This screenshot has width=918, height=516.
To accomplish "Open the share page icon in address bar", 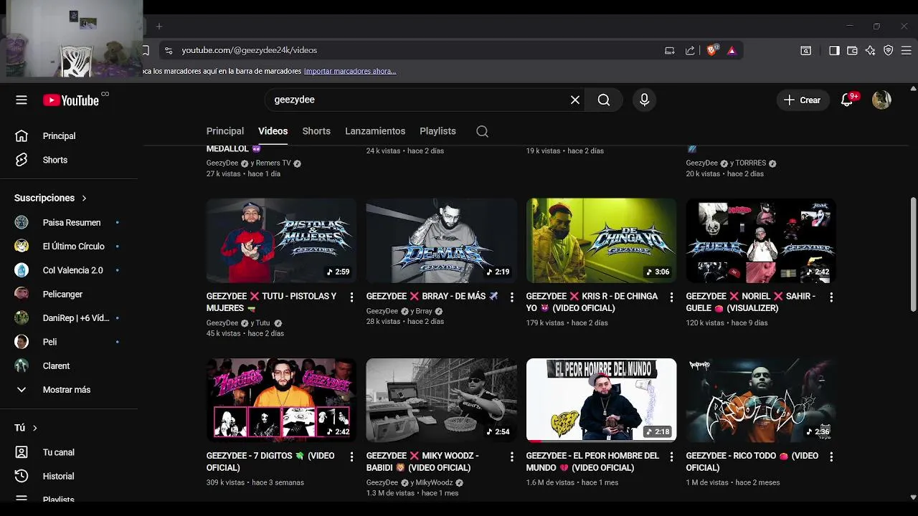I will pos(690,50).
